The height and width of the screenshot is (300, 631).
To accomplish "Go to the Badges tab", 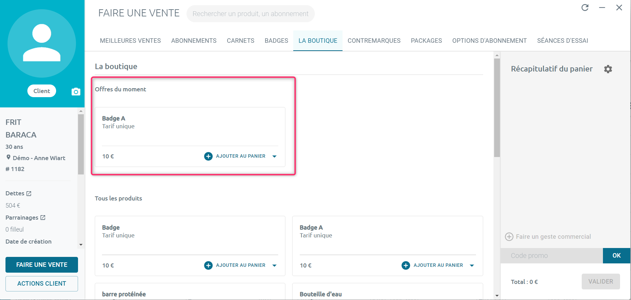I will pyautogui.click(x=276, y=41).
